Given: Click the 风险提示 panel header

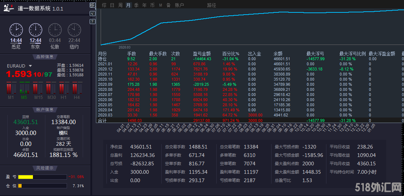Looking at the screenshot, I should 45,168.
